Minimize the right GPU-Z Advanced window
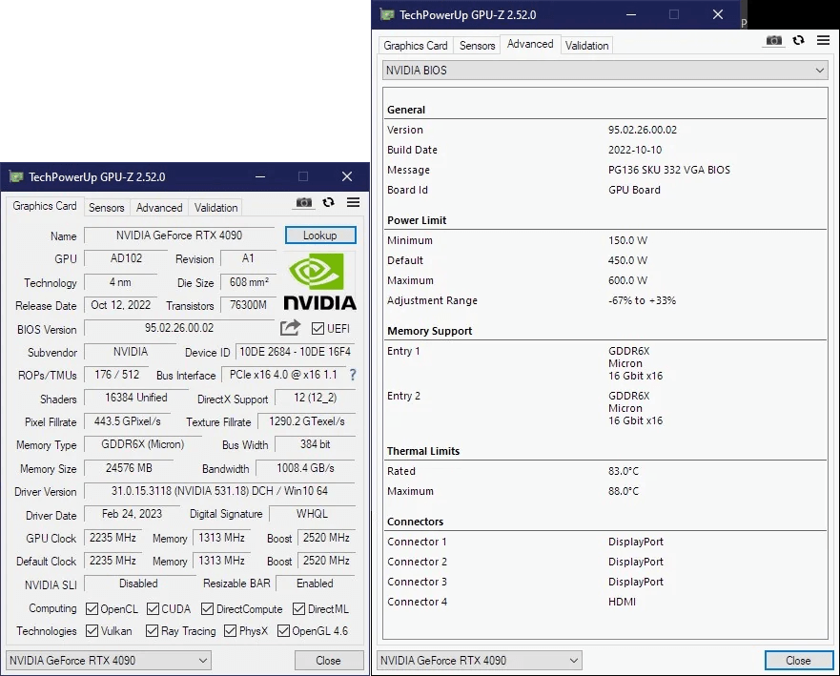 (x=631, y=14)
